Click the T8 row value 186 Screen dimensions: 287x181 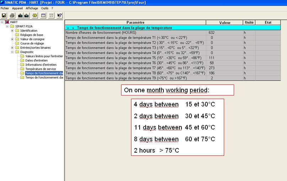(212, 73)
